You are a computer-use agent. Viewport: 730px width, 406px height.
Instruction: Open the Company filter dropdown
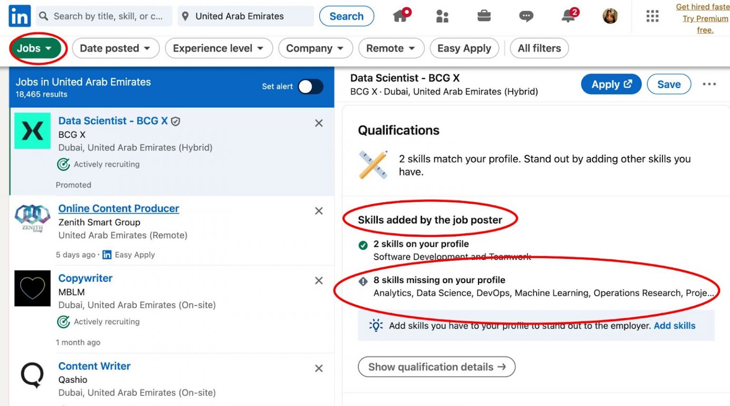tap(315, 48)
